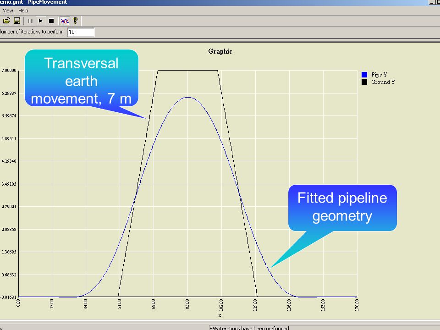Open the View menu
The width and height of the screenshot is (440, 330).
coord(8,11)
